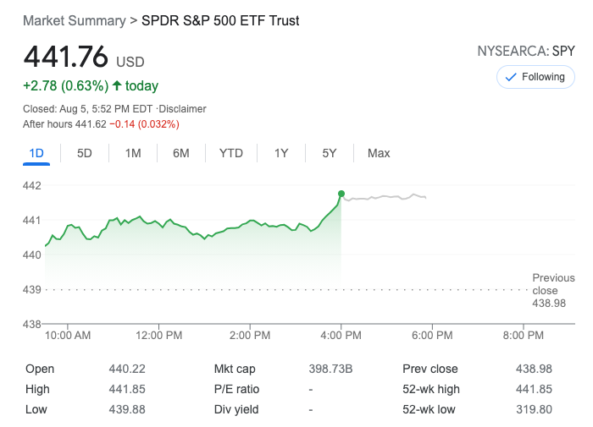Click the checkmark icon in Following

coord(511,77)
